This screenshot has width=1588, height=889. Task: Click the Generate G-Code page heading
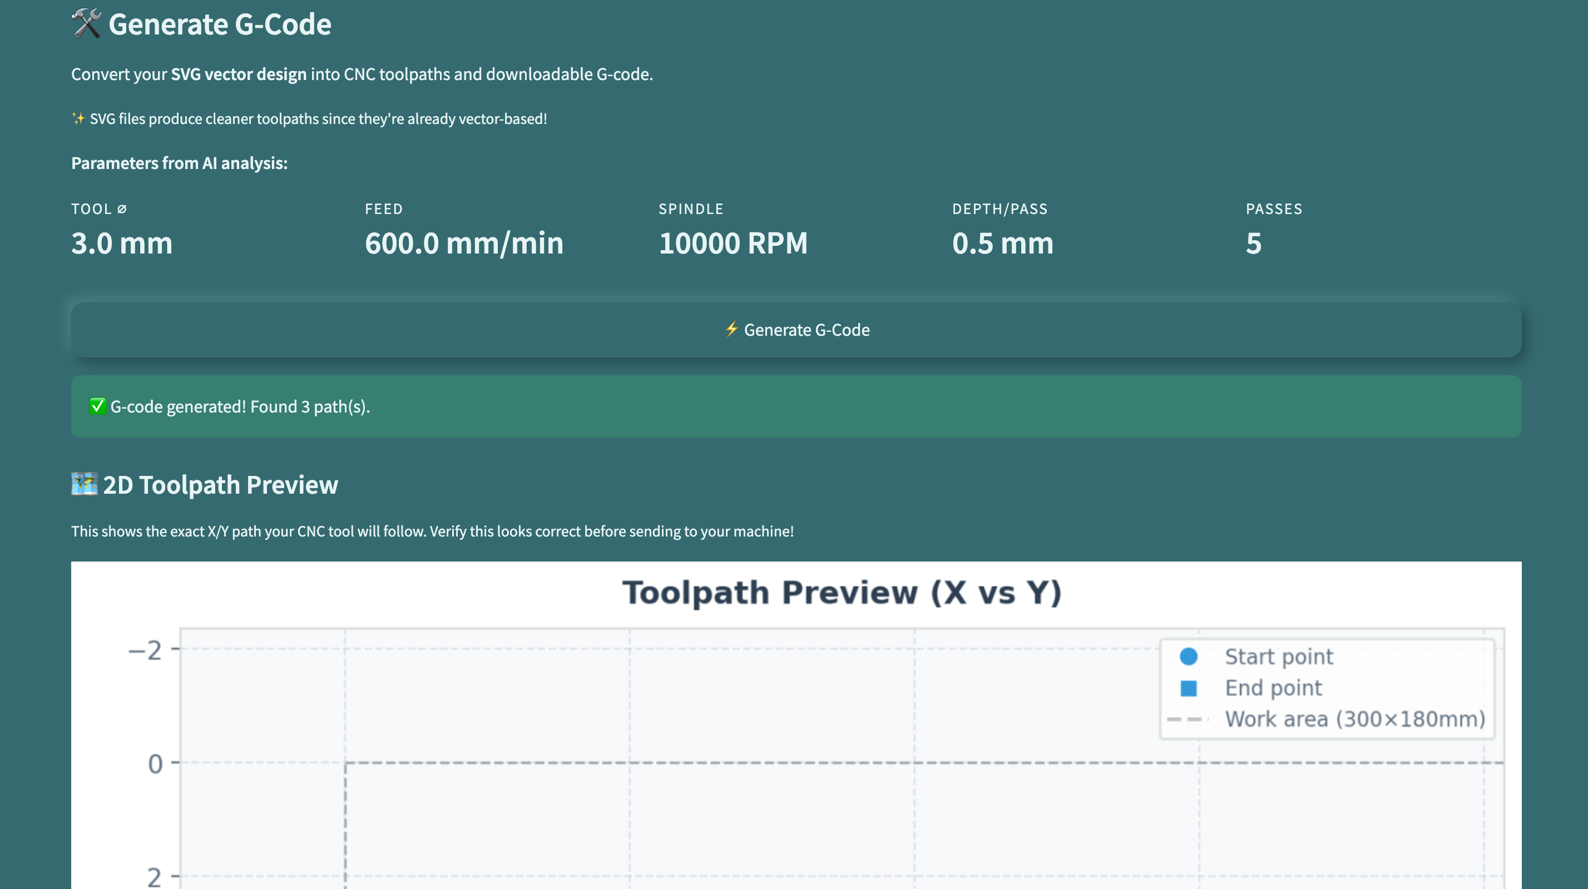pos(220,24)
